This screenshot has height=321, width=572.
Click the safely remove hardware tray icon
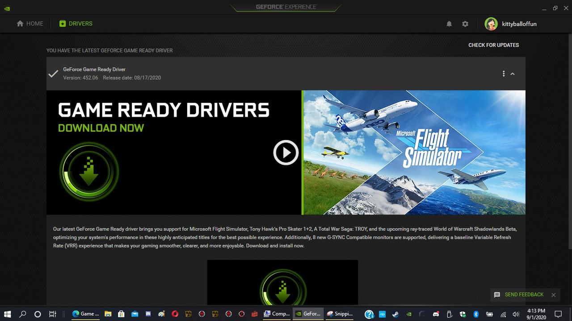tap(450, 314)
